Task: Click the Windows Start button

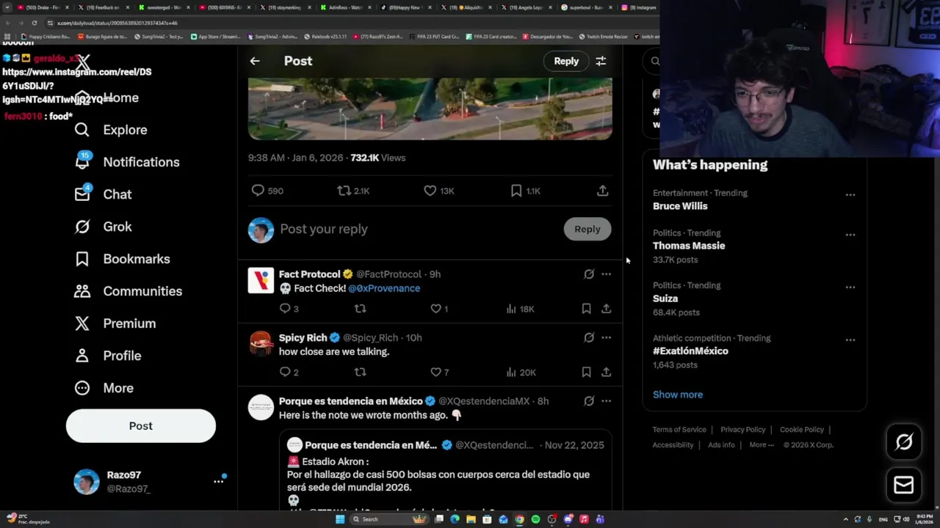Action: coord(340,519)
